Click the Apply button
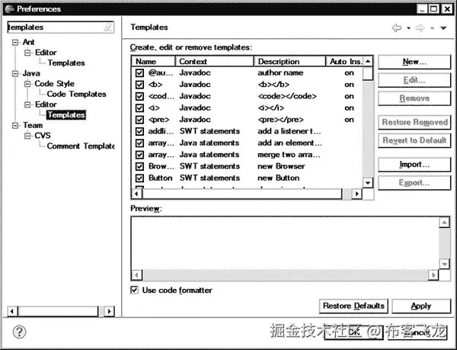The width and height of the screenshot is (457, 350). pyautogui.click(x=421, y=306)
